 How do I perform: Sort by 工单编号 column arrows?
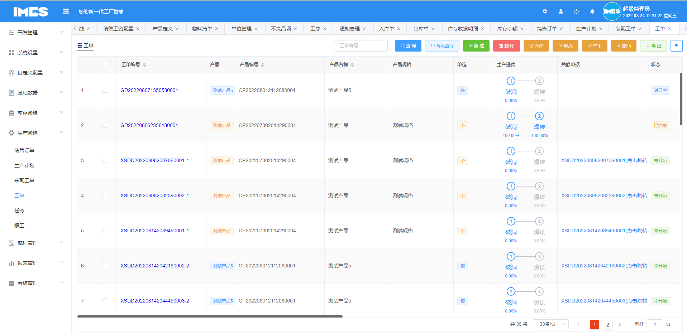(x=144, y=65)
